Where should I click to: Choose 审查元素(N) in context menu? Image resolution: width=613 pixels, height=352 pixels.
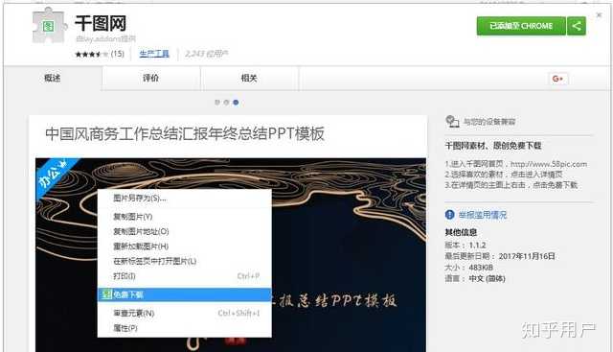(185, 313)
